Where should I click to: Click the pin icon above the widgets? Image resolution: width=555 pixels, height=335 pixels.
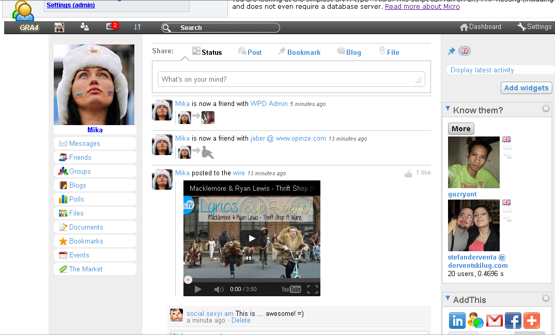tap(451, 51)
